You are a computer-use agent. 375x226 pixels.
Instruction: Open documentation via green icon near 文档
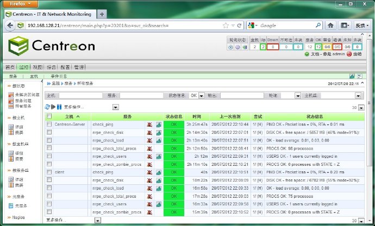tap(307, 54)
